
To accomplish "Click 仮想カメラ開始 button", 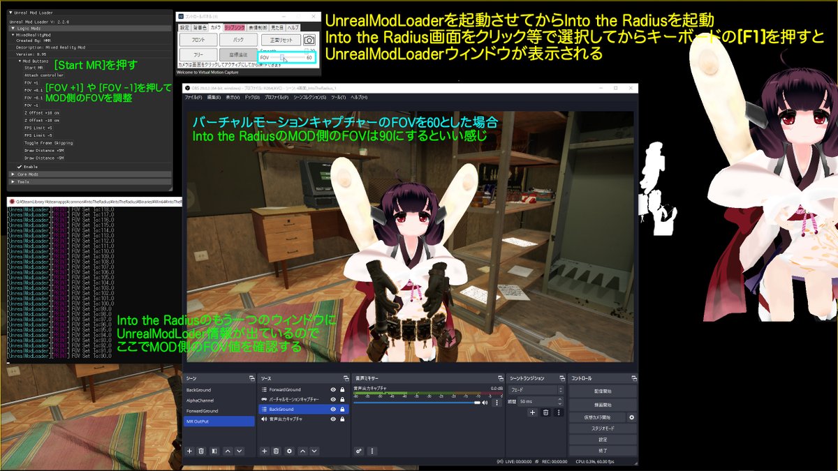I will [597, 417].
